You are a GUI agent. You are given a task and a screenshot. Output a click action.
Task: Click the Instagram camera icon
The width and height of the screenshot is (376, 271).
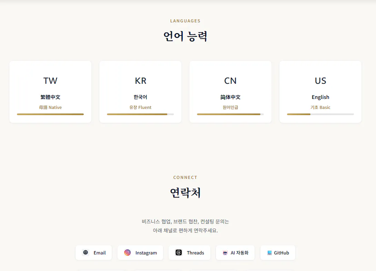pyautogui.click(x=128, y=252)
